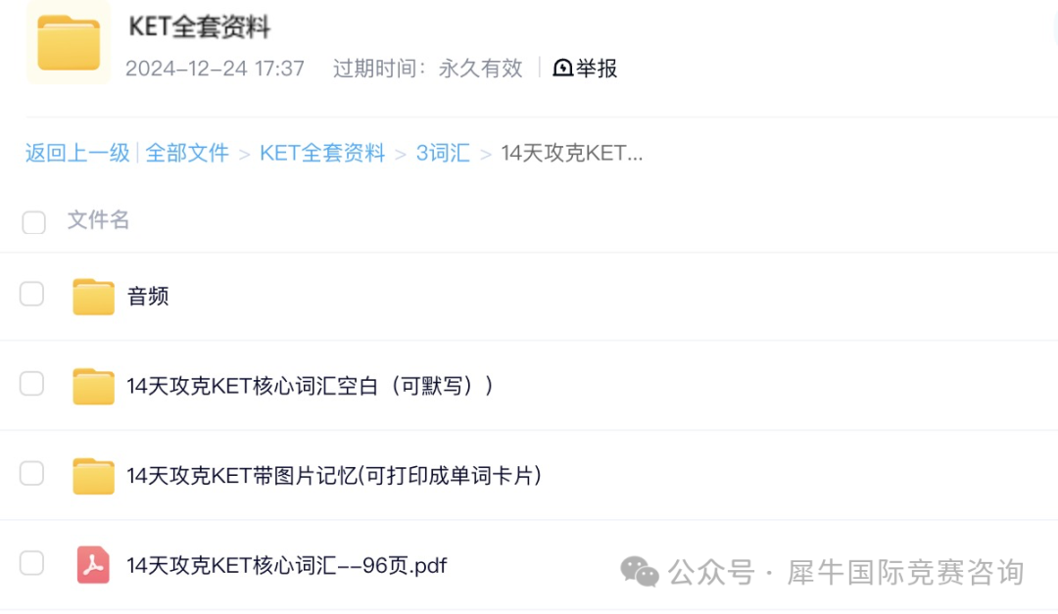Open file 14天攻克KET核心词汇--96页.pdf
This screenshot has width=1058, height=614.
click(287, 565)
